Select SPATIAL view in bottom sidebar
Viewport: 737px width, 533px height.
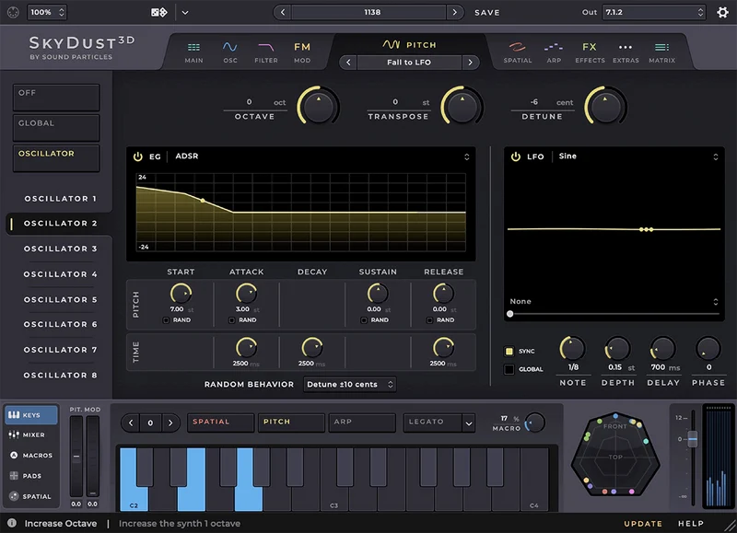pos(31,496)
